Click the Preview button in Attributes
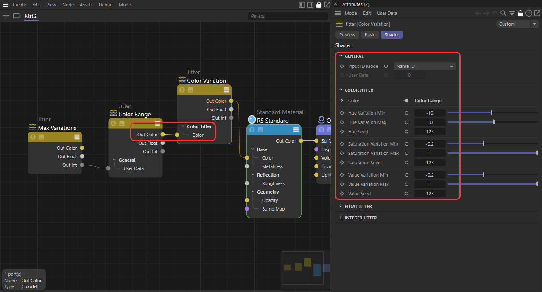 (347, 35)
